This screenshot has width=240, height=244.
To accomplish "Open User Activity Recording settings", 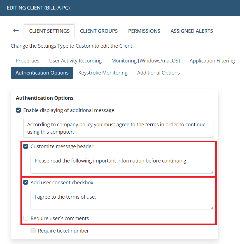I will pos(75,61).
